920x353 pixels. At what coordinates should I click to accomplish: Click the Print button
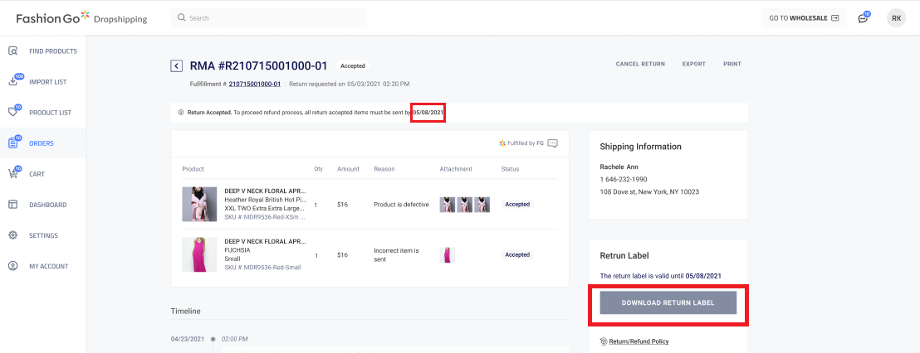[732, 64]
